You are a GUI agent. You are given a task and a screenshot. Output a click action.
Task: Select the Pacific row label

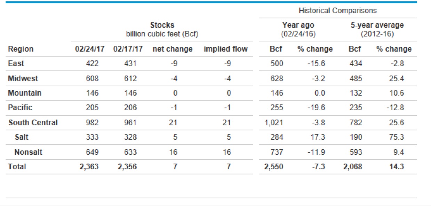(20, 108)
